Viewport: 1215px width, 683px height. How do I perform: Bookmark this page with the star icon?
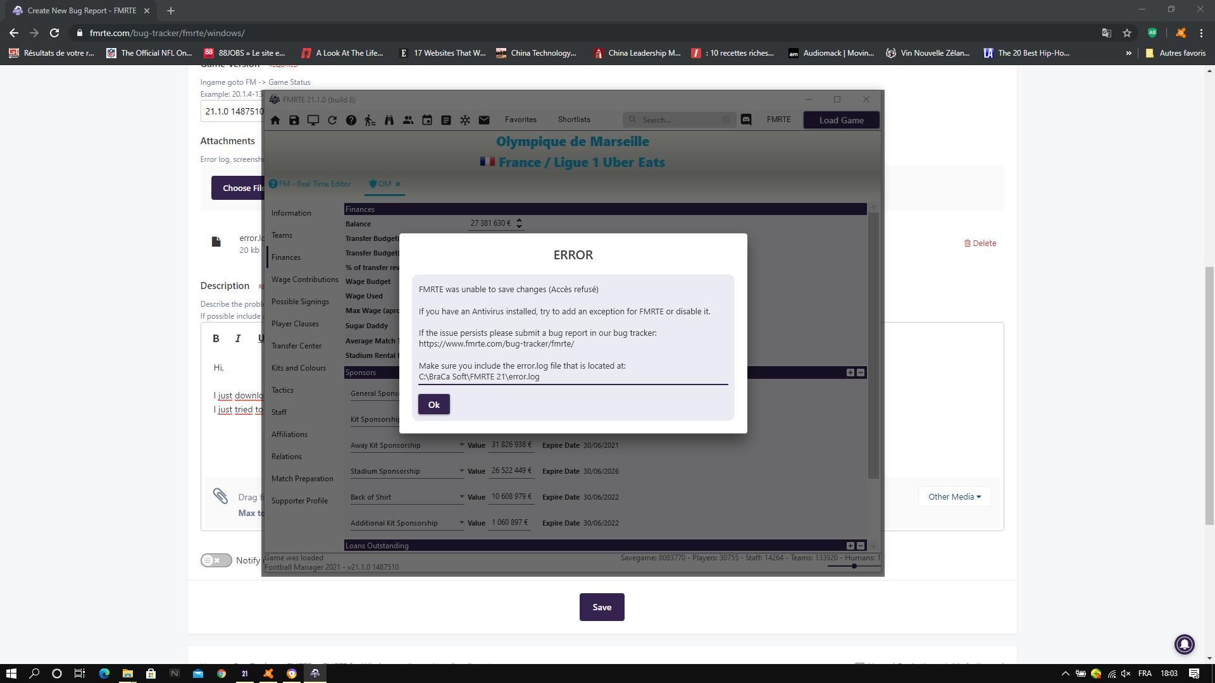[x=1127, y=33]
